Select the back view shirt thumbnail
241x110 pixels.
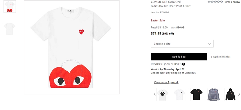click(x=10, y=29)
